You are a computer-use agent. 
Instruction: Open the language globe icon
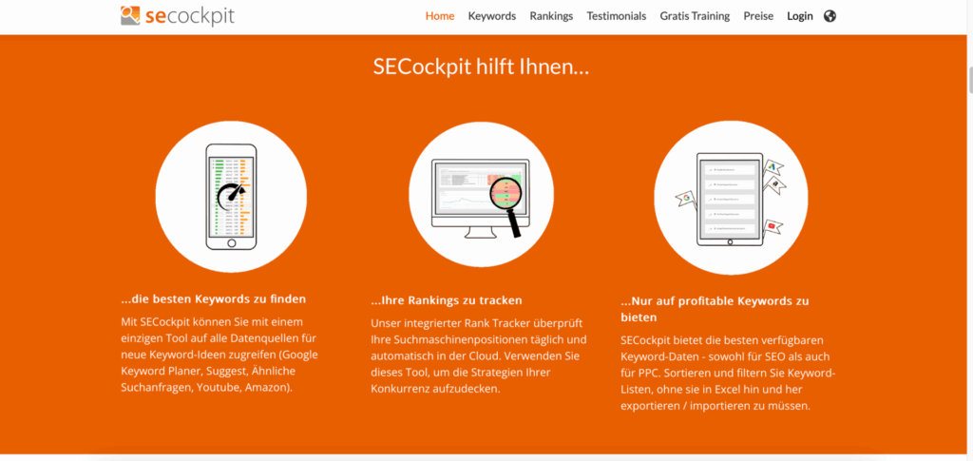[830, 16]
